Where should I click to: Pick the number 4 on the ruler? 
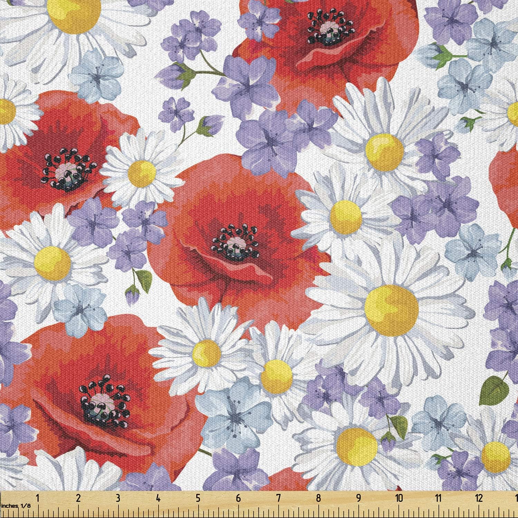158,498
